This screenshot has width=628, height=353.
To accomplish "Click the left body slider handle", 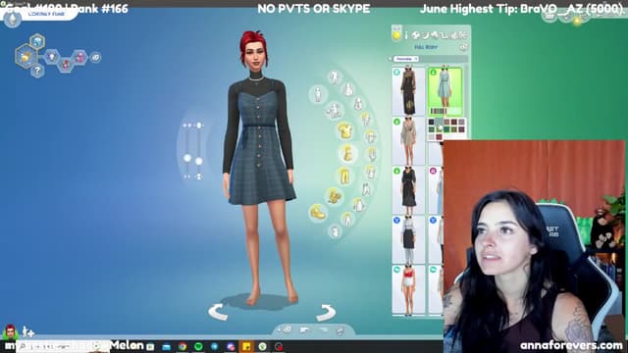I will (187, 159).
